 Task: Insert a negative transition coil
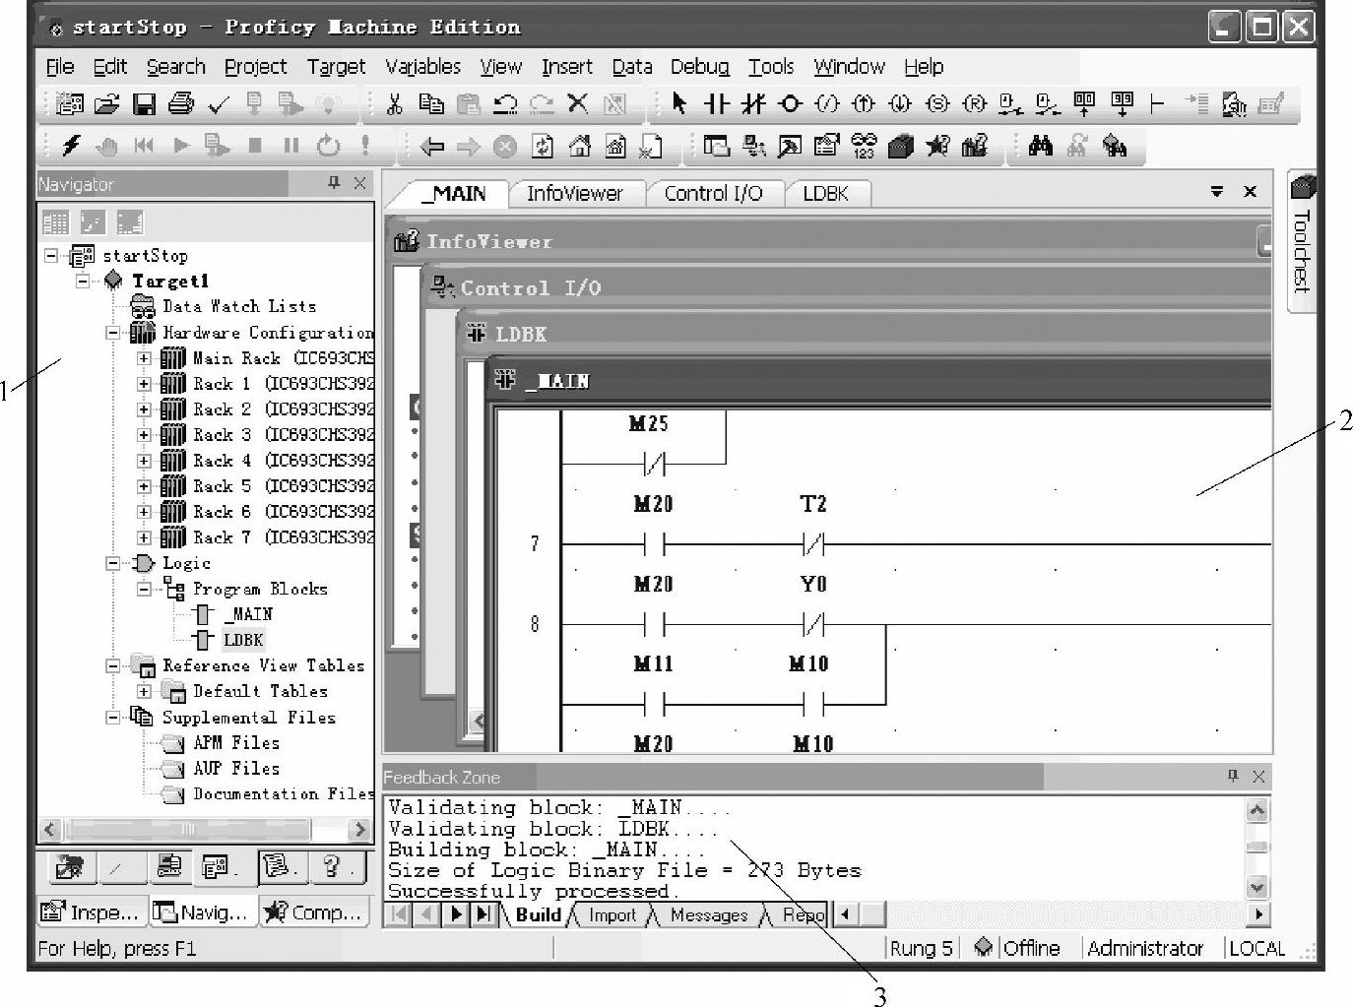(900, 103)
